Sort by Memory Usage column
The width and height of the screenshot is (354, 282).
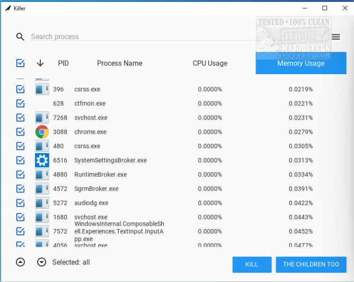tap(301, 63)
